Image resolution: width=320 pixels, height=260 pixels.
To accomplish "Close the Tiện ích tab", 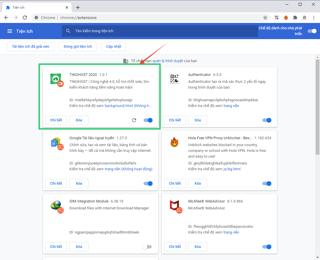I will [67, 7].
